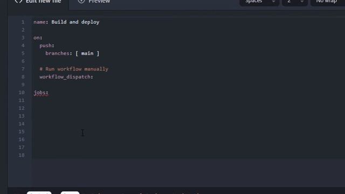Screen dimensions: 345x194
Task: Click the 'workflow_dispatch:' line
Action: point(66,77)
